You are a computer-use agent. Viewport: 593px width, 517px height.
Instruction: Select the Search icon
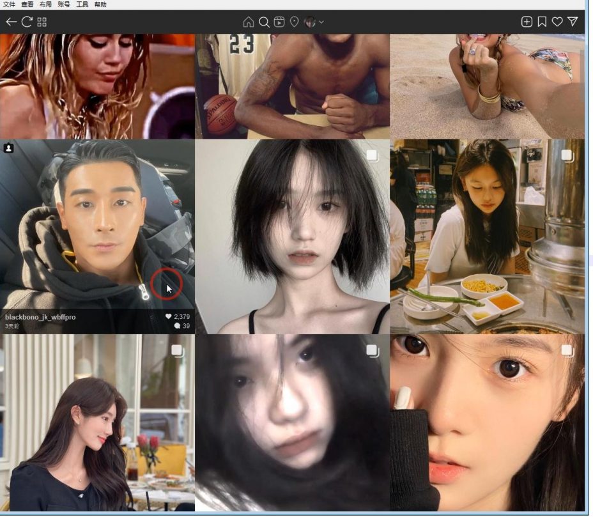click(x=263, y=21)
